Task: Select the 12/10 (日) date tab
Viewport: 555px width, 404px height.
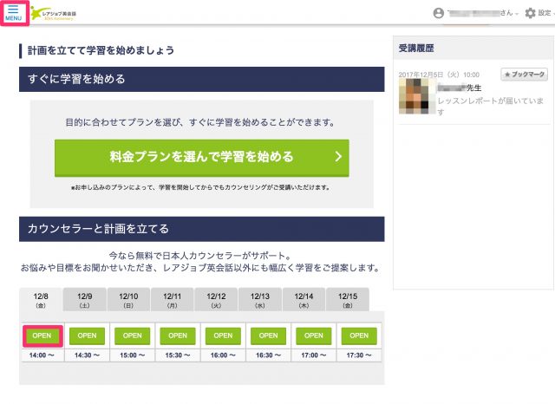Action: [x=128, y=300]
